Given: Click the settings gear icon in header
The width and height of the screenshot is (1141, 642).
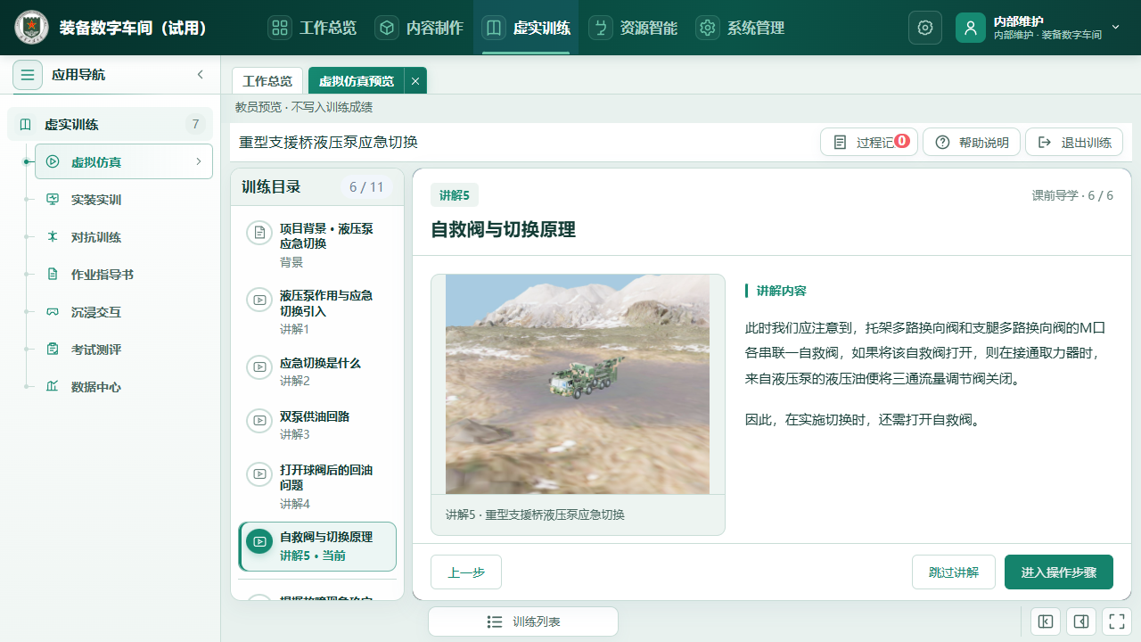Looking at the screenshot, I should (x=925, y=28).
